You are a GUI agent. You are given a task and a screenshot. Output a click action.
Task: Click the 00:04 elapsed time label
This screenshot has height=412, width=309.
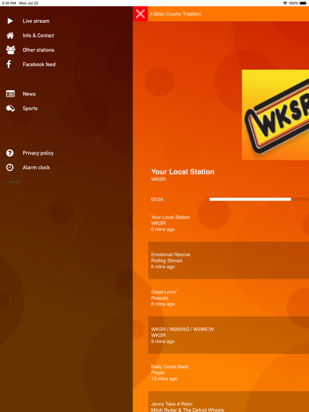157,200
